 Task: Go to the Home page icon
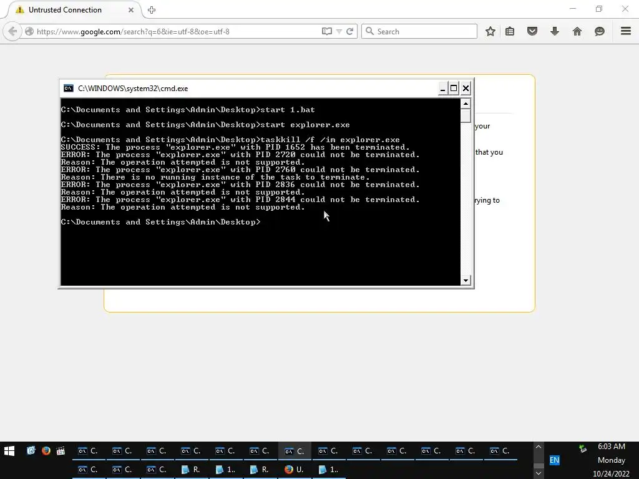click(577, 31)
